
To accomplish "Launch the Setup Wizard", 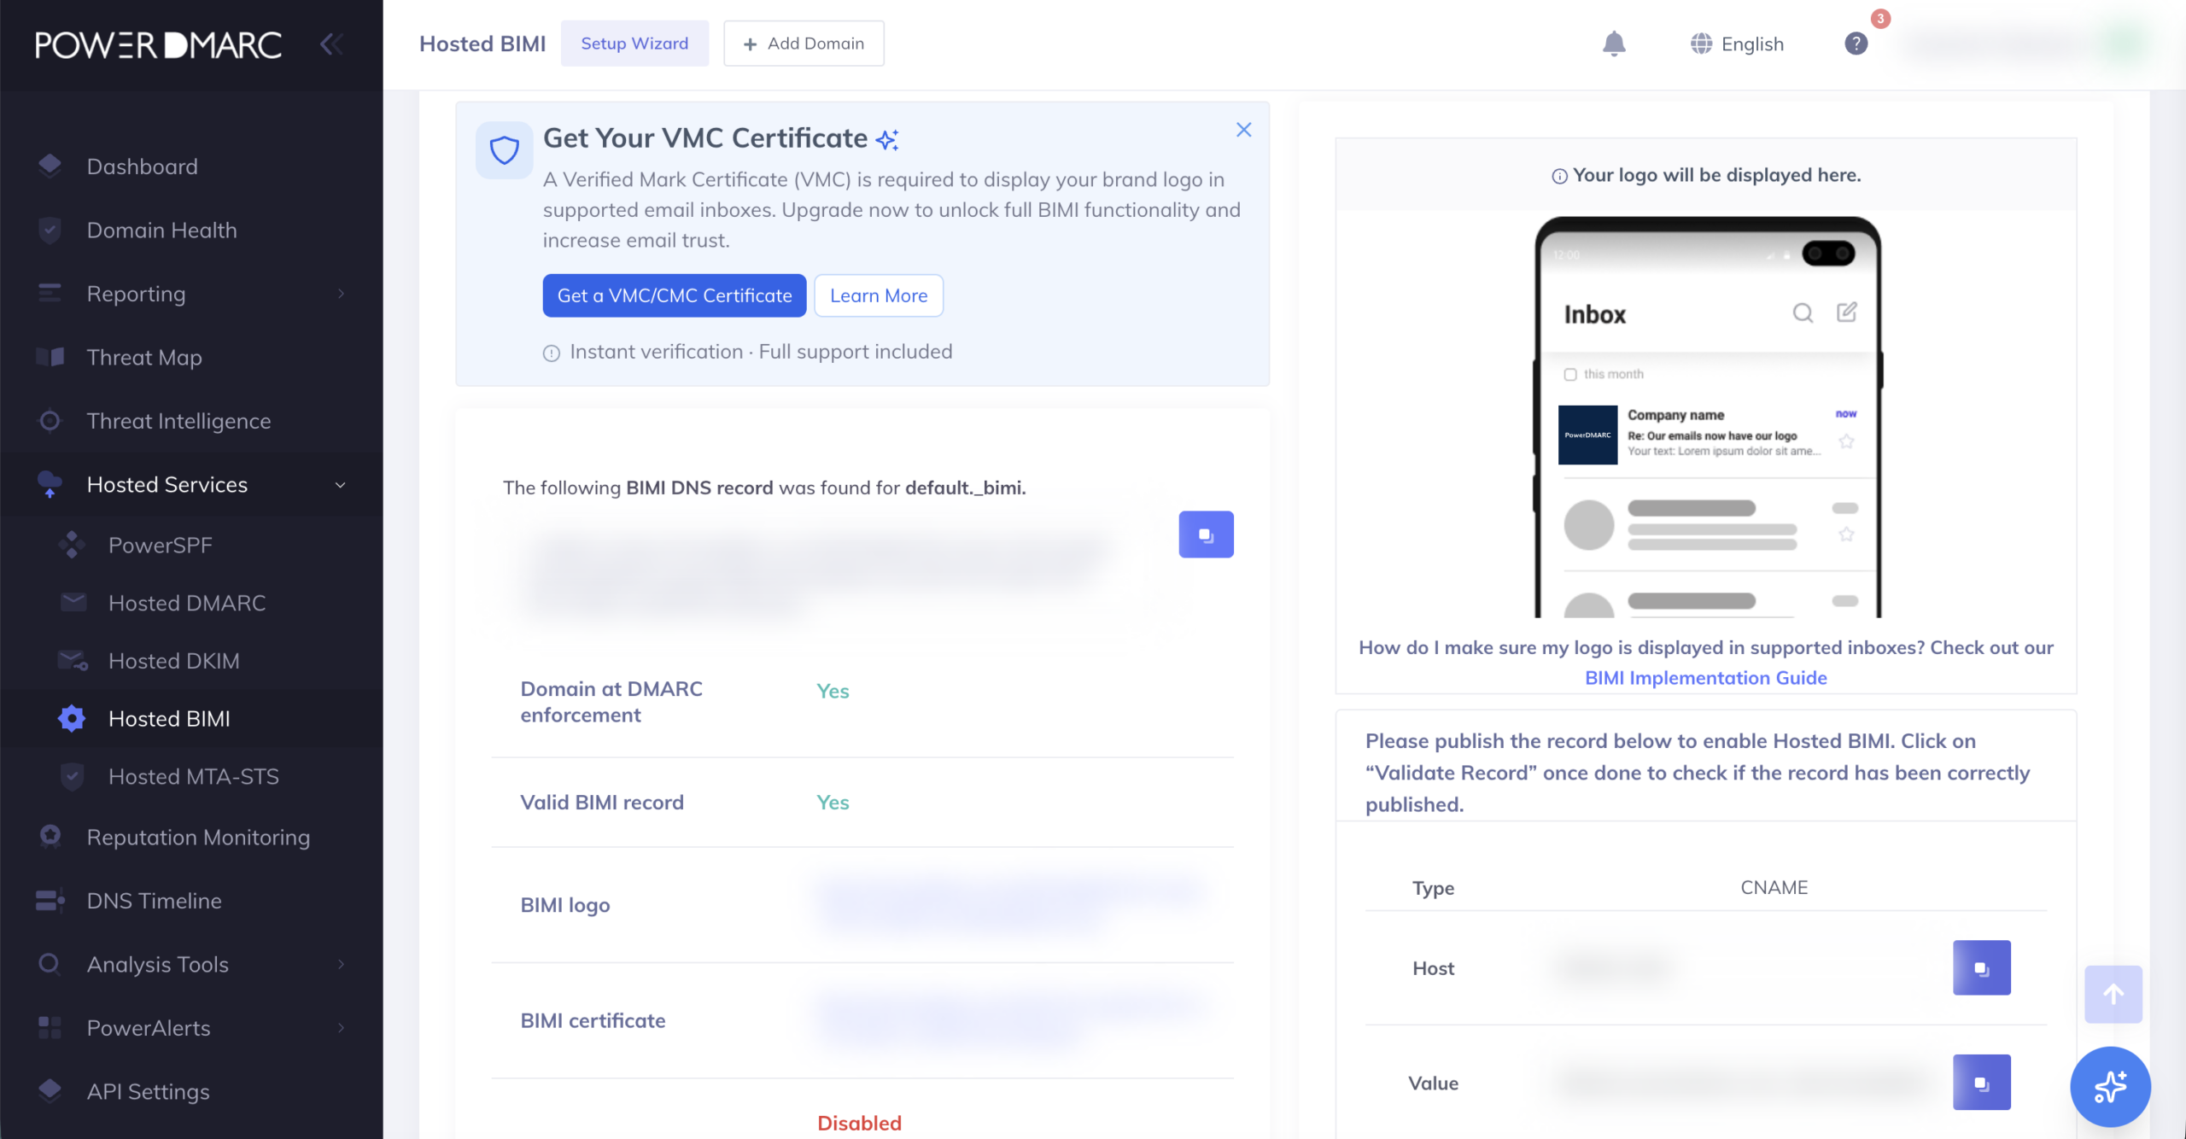I will pyautogui.click(x=634, y=44).
